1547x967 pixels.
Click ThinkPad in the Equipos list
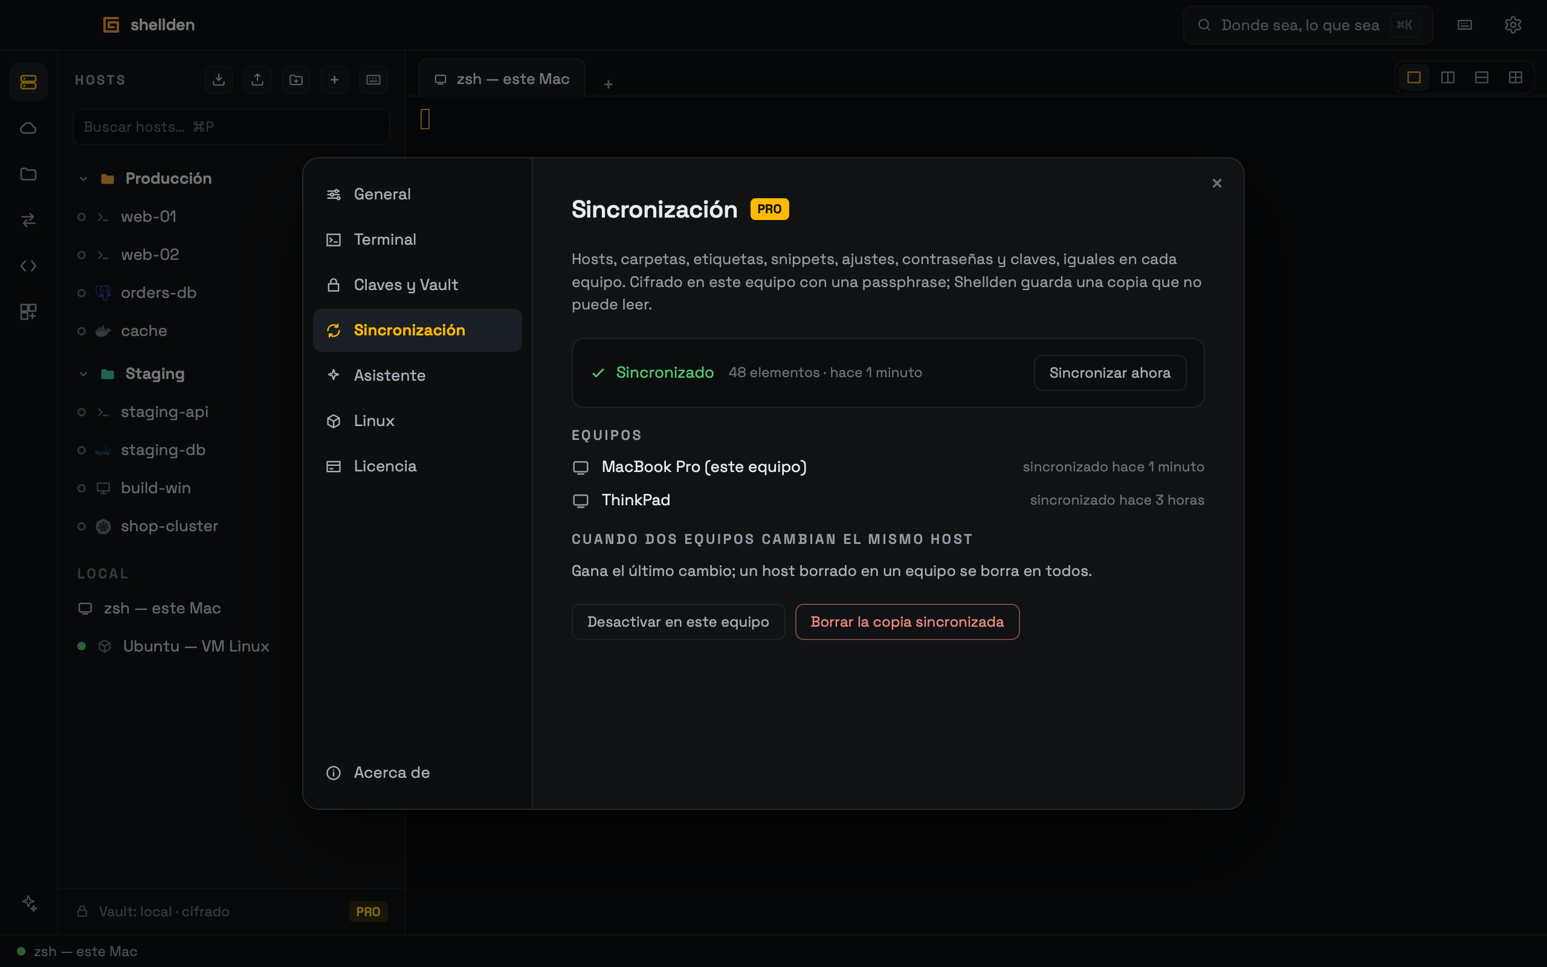(636, 500)
